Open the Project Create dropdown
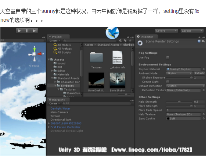209x156 pixels. click(55, 41)
